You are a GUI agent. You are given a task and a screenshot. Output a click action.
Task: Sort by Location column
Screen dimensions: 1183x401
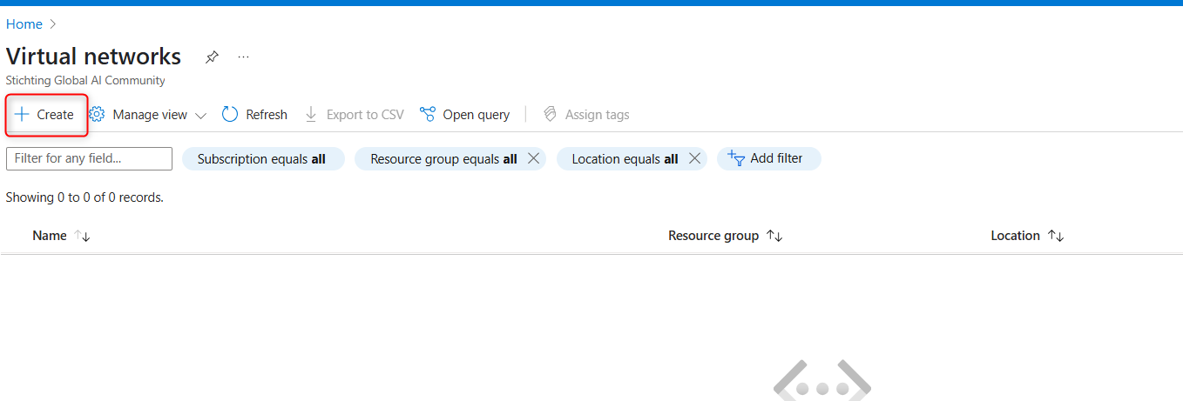point(1056,236)
